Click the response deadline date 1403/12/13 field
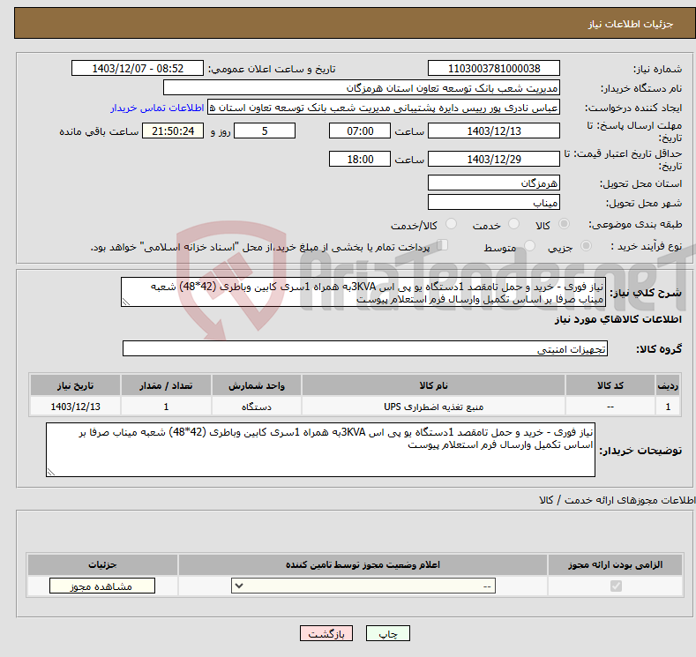696x657 pixels. 494,131
